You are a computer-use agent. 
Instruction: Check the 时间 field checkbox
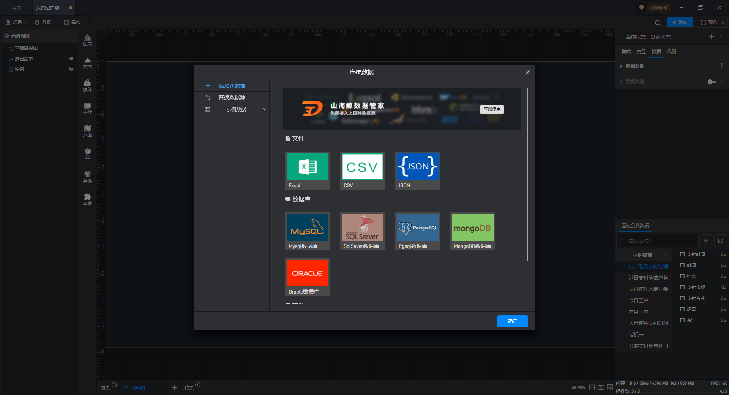tap(682, 265)
